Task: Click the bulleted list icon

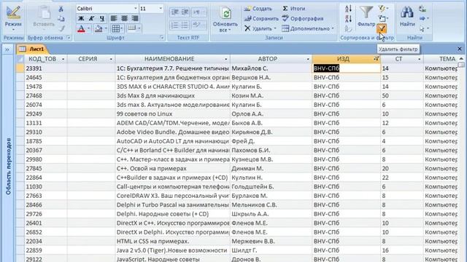Action: pos(185,25)
